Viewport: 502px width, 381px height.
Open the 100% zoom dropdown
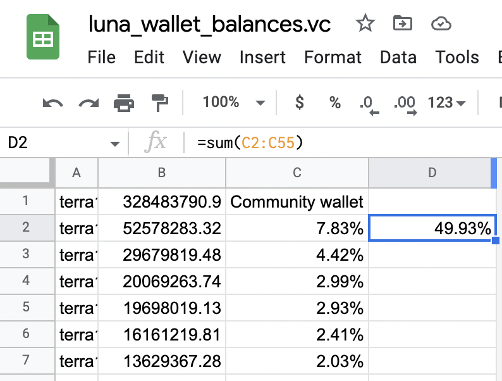pos(234,103)
